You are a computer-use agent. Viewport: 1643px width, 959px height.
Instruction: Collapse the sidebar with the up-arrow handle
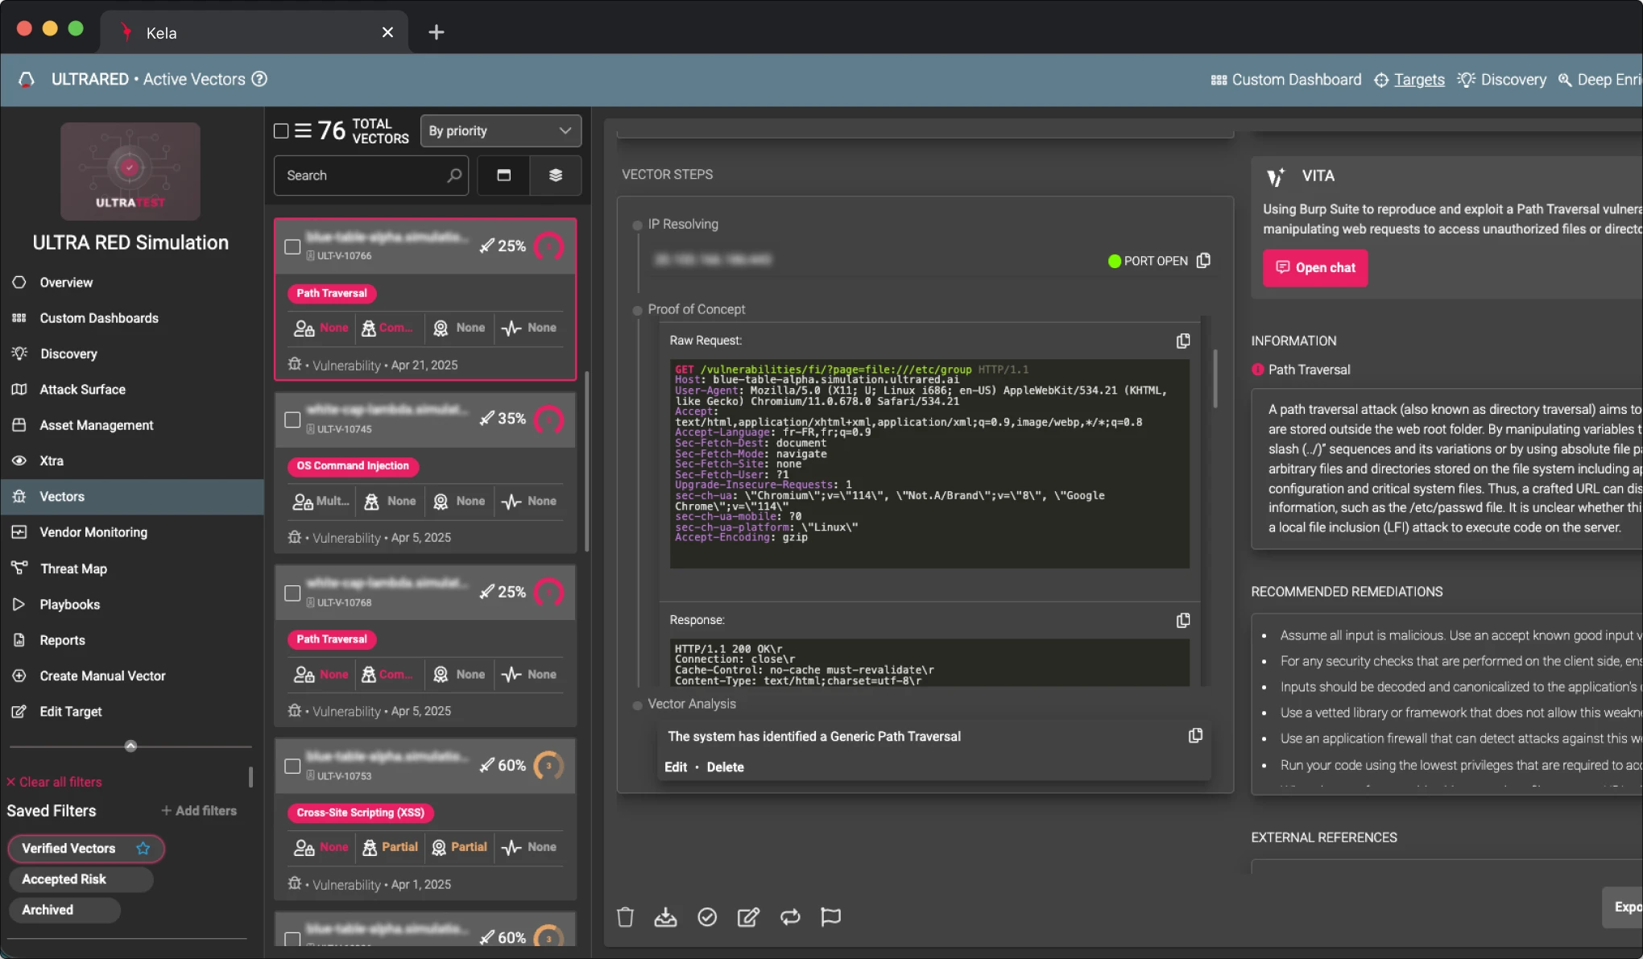[x=130, y=746]
